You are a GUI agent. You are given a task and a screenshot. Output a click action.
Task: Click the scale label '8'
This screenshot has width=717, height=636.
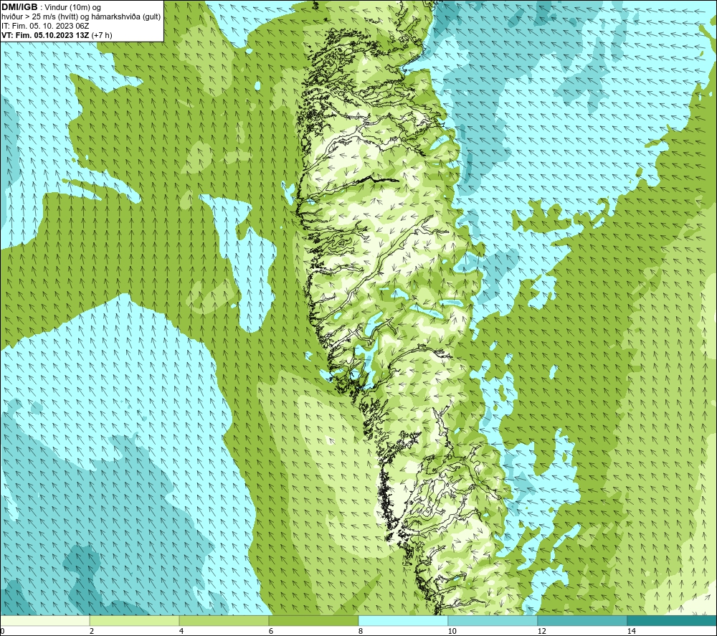361,632
